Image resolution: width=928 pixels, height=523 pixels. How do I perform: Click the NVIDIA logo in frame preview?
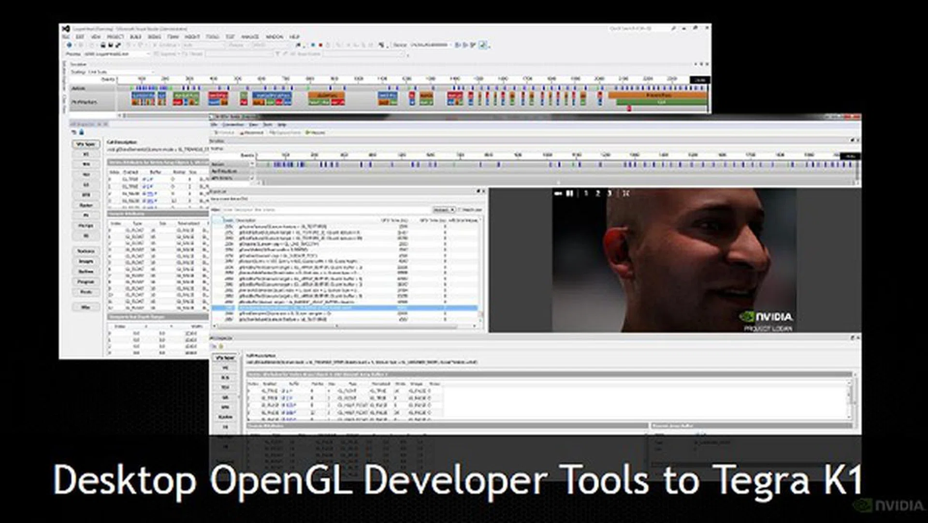click(x=767, y=317)
